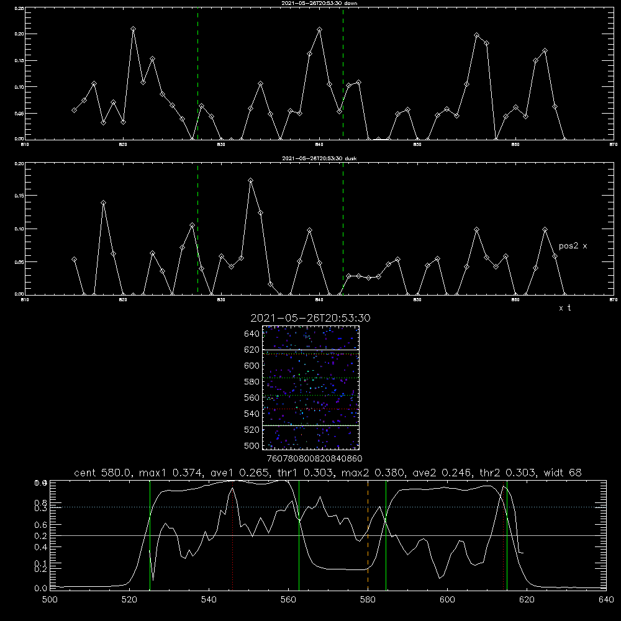Click the green vertical line at 525 in bottom plot

click(x=150, y=535)
